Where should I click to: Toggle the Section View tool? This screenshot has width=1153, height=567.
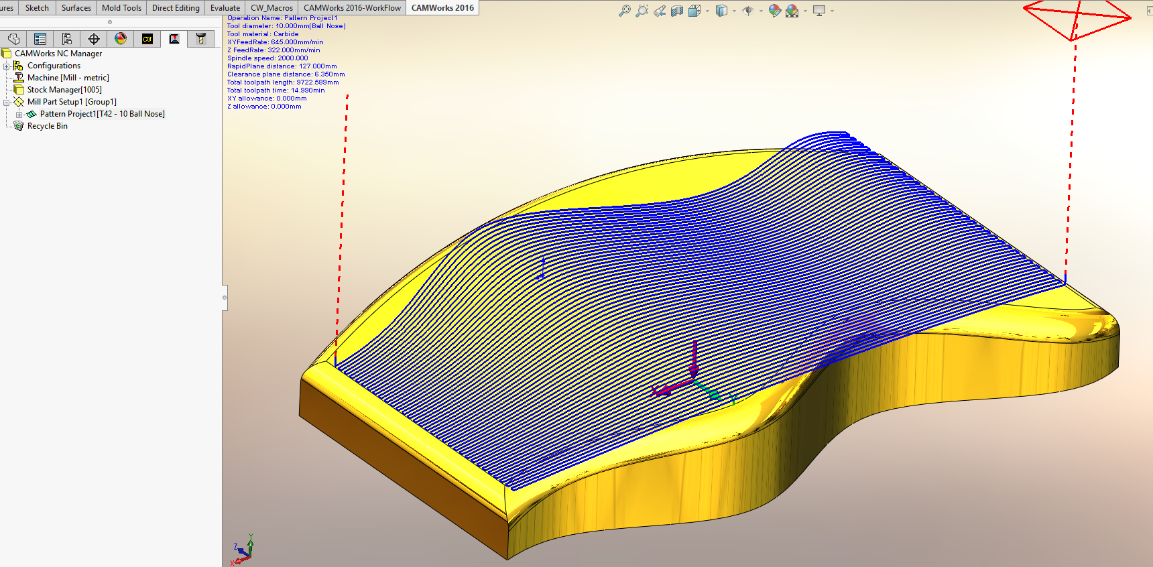pos(677,11)
